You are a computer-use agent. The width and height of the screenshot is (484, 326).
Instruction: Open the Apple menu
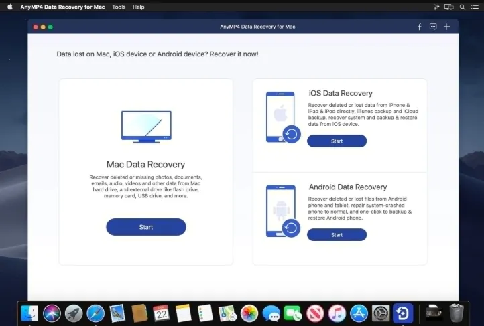[x=10, y=7]
